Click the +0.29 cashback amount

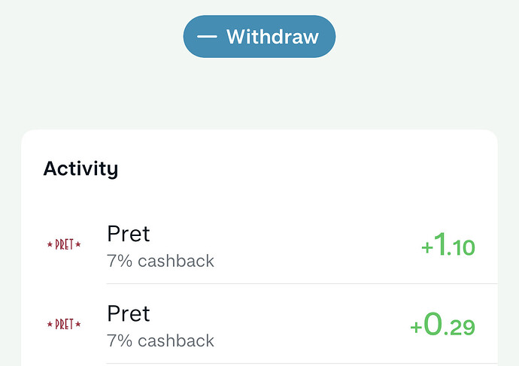[x=442, y=325]
